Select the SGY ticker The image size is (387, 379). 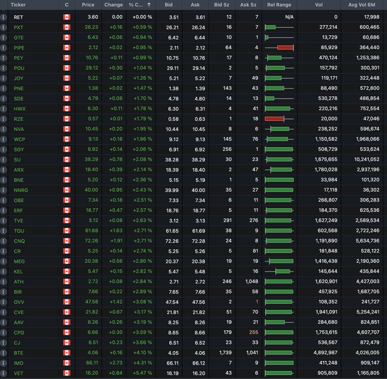(19, 150)
